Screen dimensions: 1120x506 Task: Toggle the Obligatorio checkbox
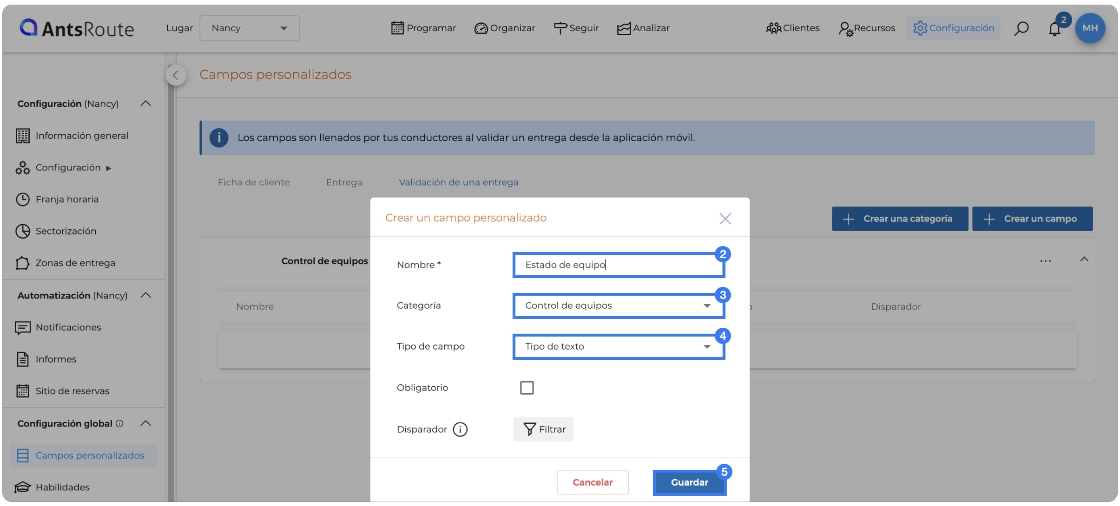click(x=527, y=388)
